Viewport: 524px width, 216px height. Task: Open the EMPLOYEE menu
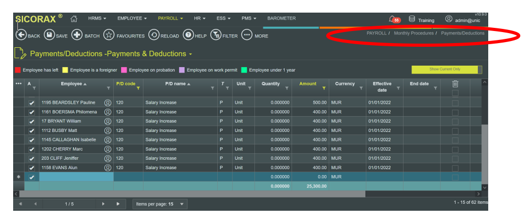coord(132,18)
